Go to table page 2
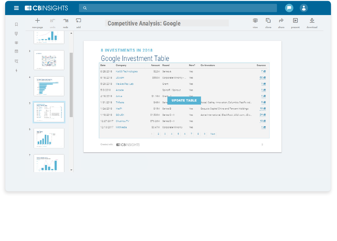This screenshot has height=241, width=337. [158, 134]
